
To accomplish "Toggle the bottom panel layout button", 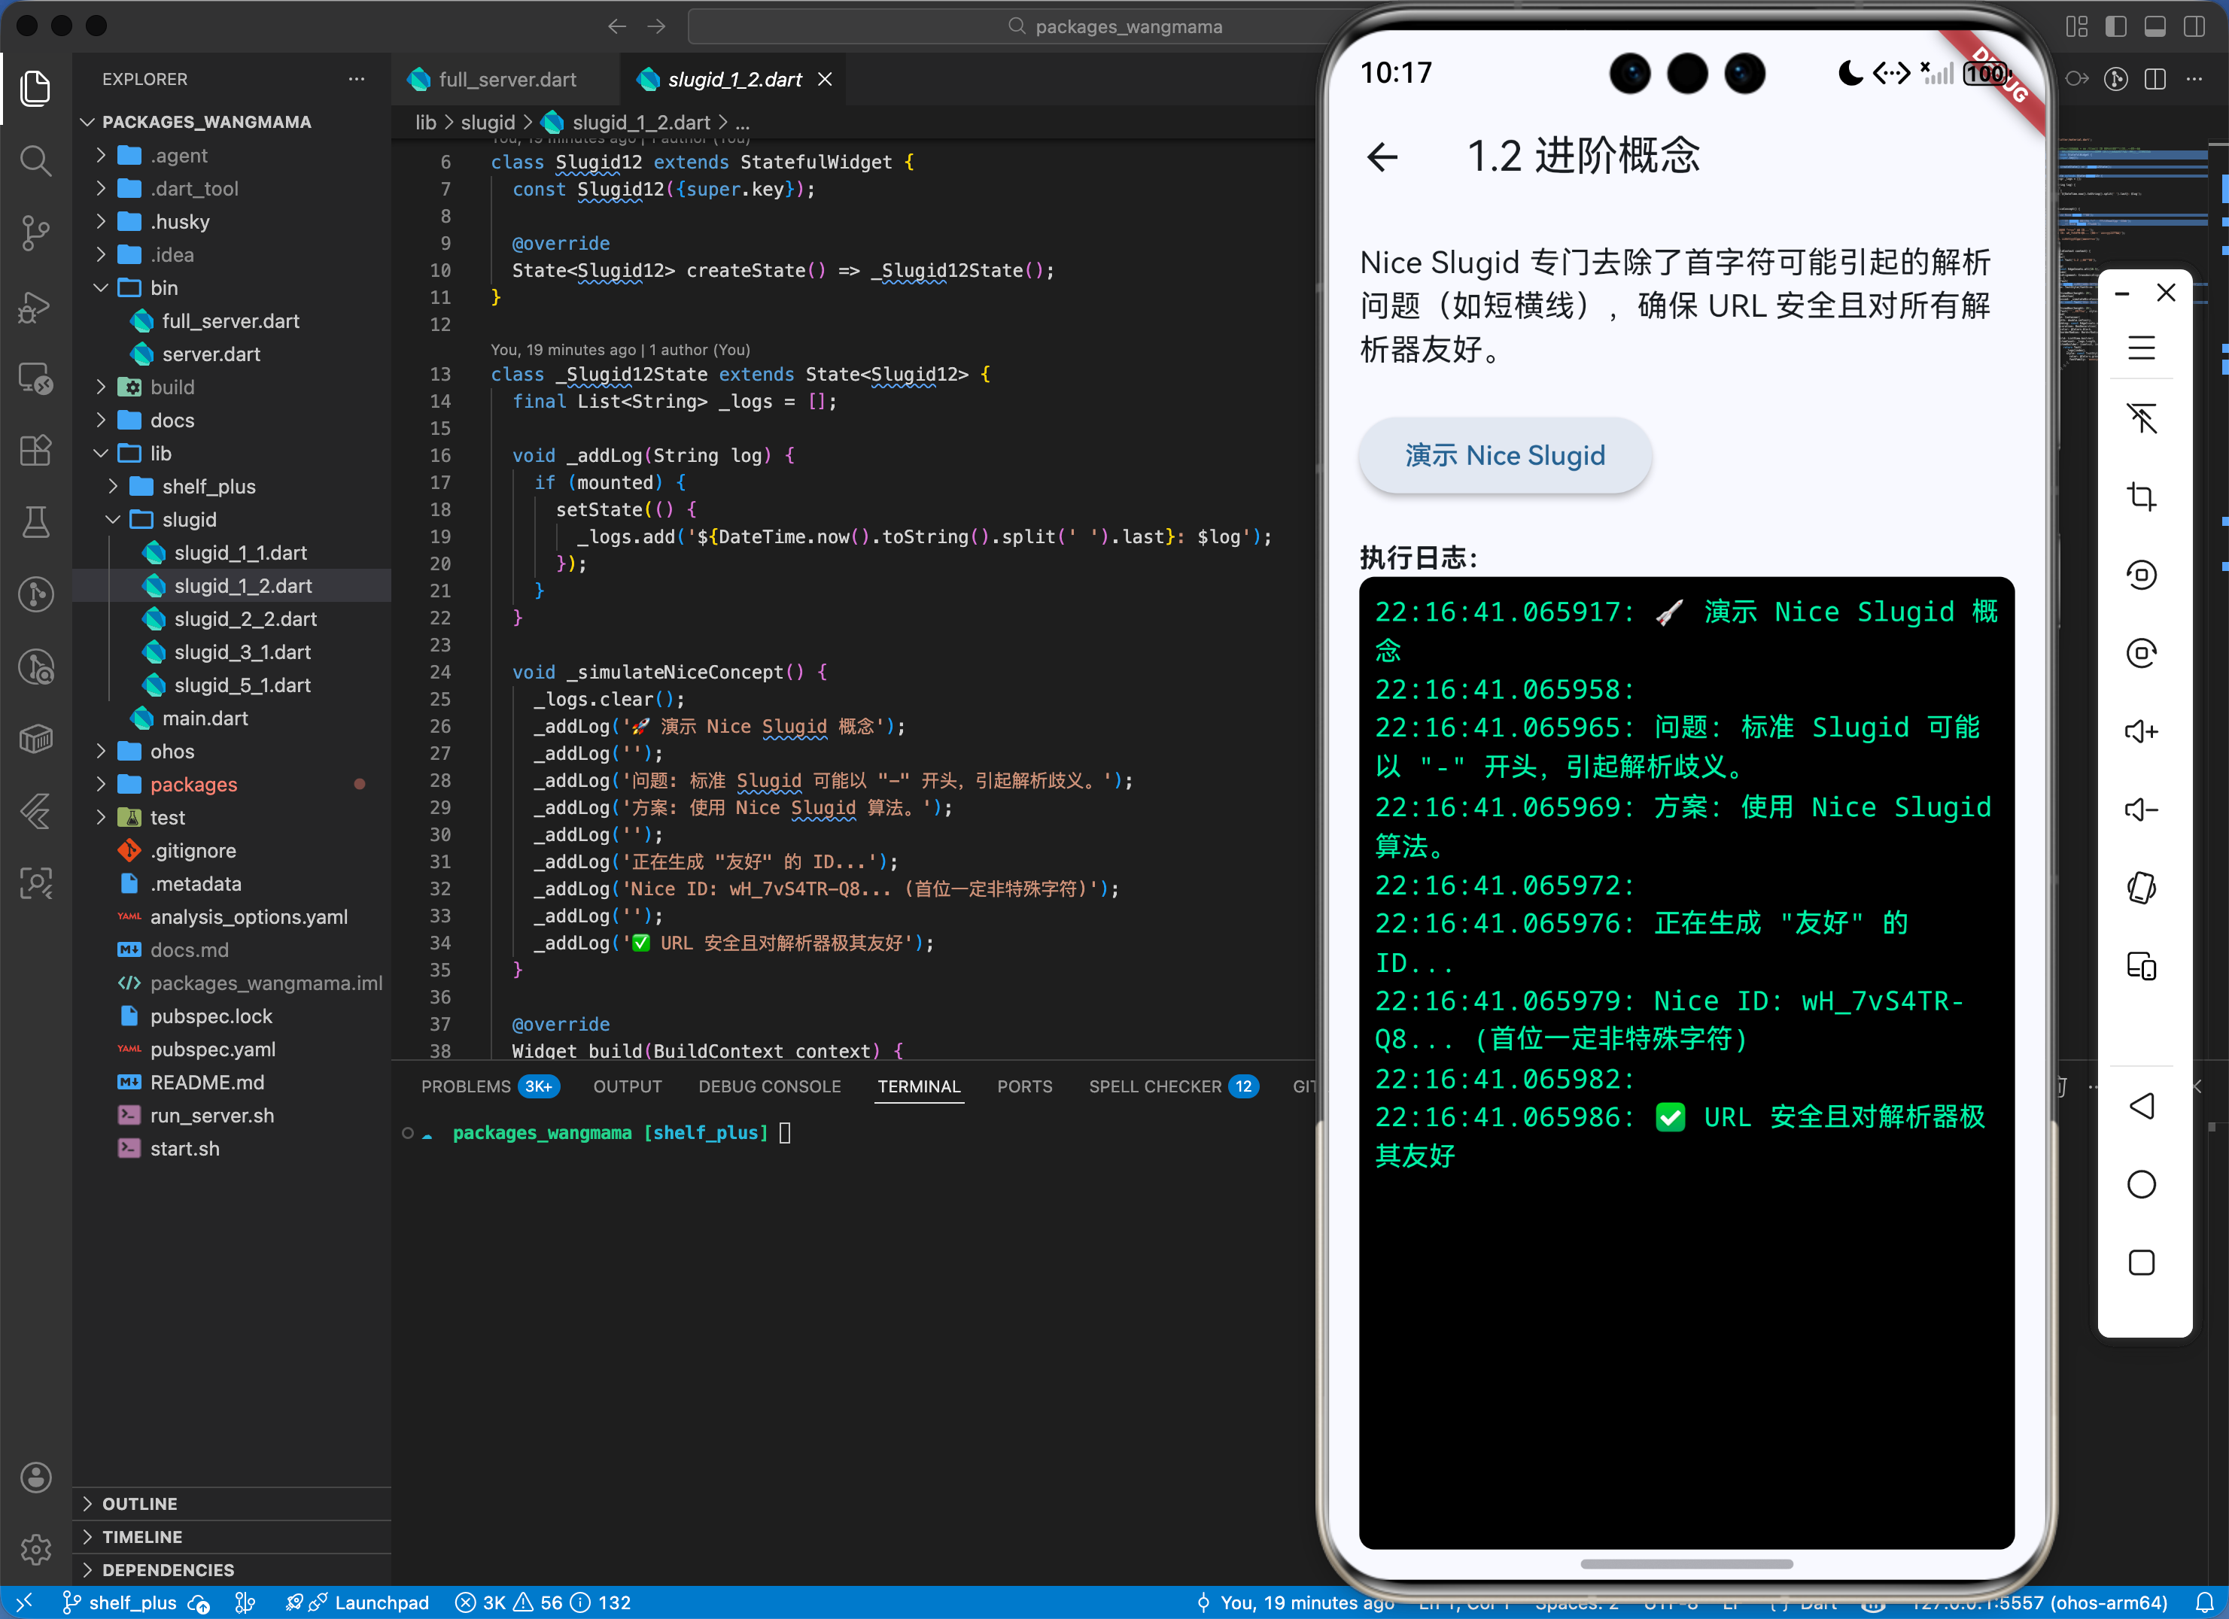I will point(2155,26).
